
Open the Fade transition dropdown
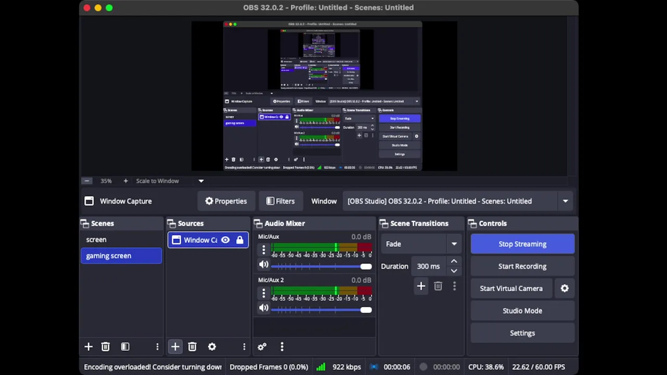(422, 244)
